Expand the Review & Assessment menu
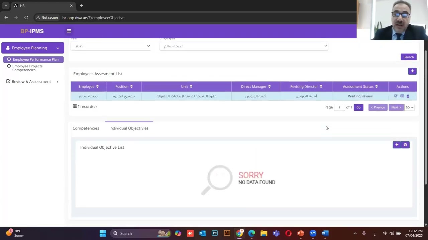Screen dimensions: 428x240 33,82
